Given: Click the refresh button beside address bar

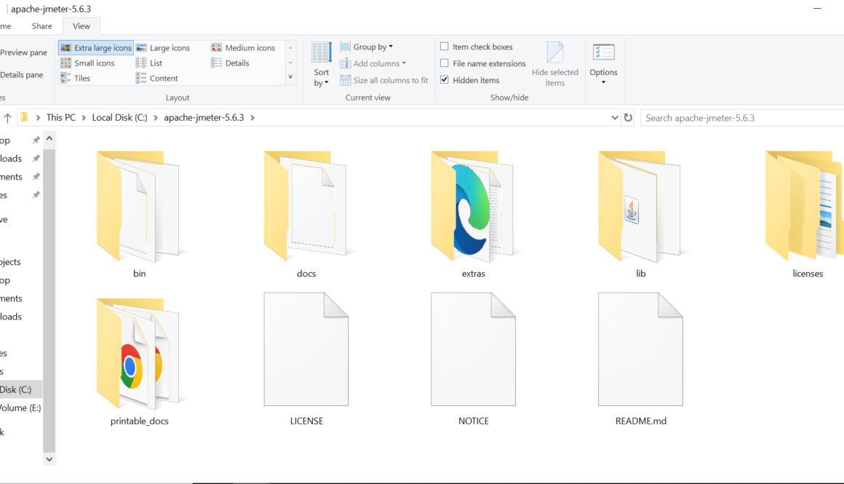Looking at the screenshot, I should coord(628,118).
